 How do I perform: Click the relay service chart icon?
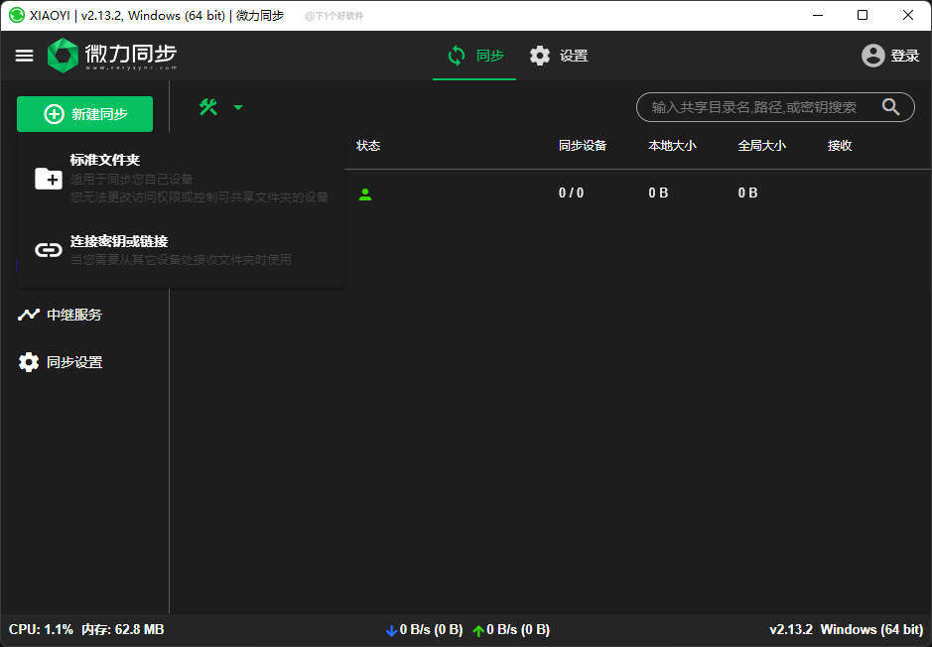(x=29, y=315)
